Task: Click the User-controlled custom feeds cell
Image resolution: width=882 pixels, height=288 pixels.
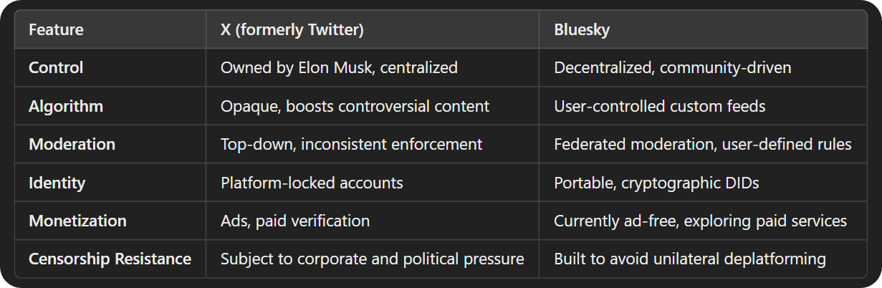Action: tap(660, 106)
